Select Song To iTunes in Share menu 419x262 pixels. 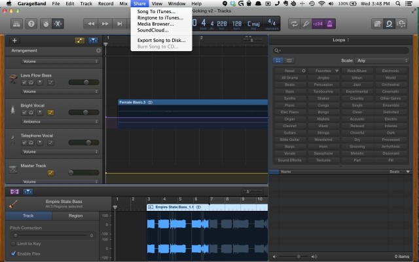(x=156, y=12)
